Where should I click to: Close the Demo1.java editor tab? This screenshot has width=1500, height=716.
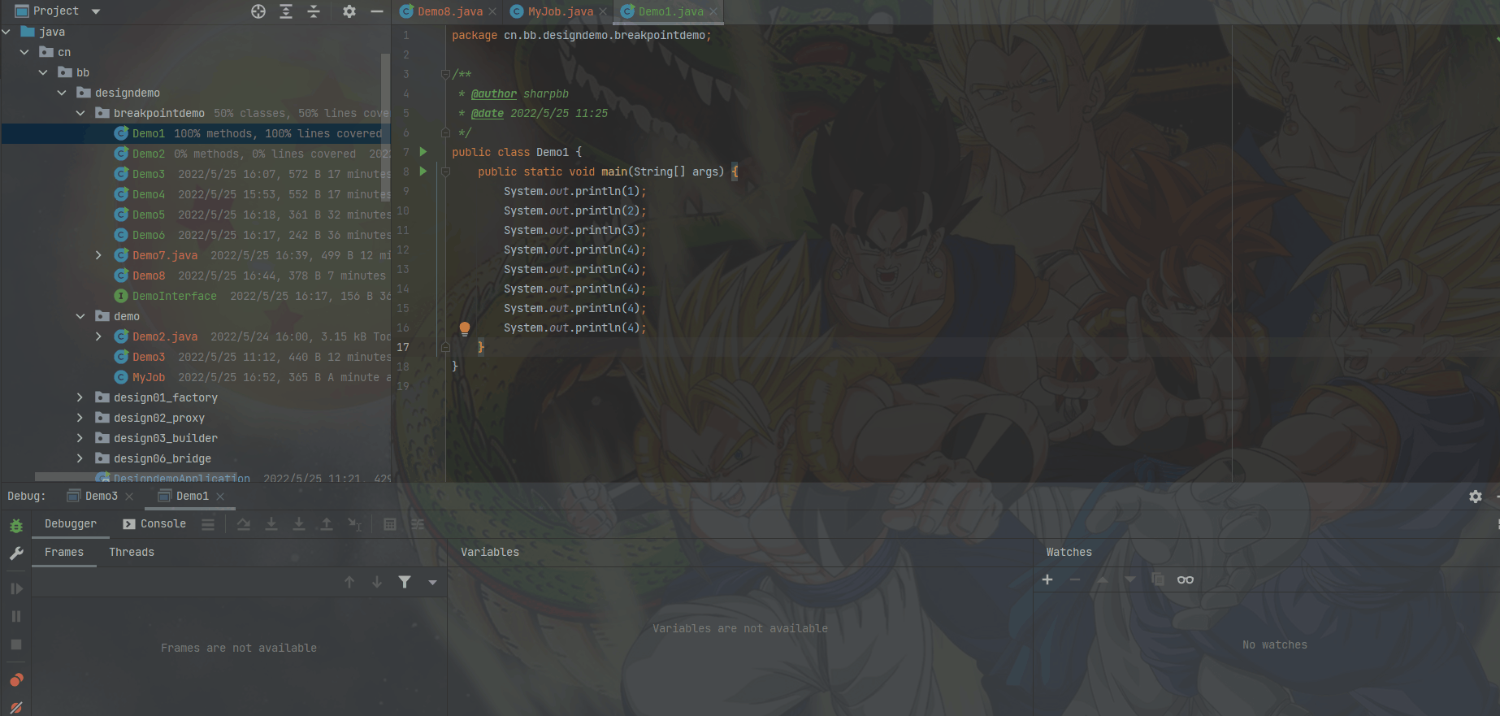713,11
